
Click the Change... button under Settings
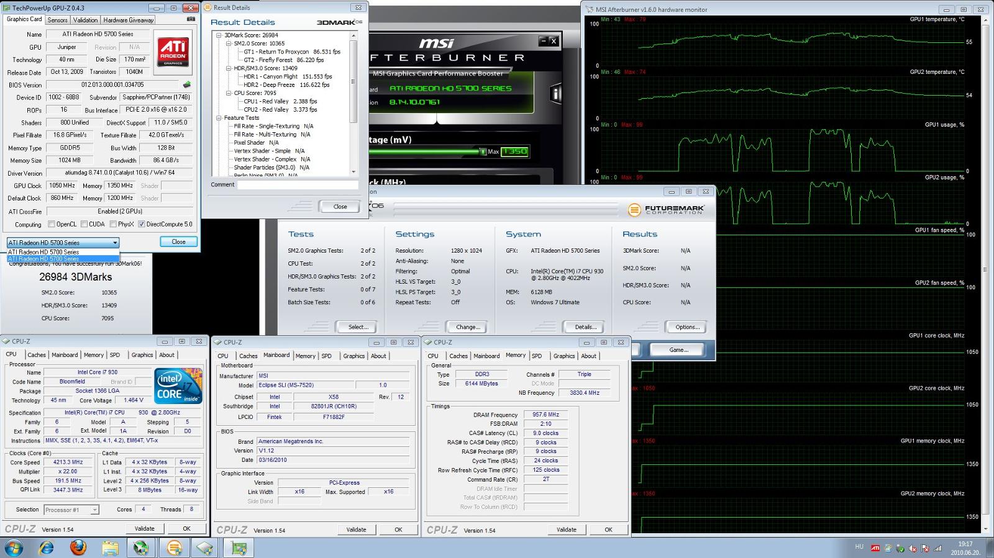467,327
